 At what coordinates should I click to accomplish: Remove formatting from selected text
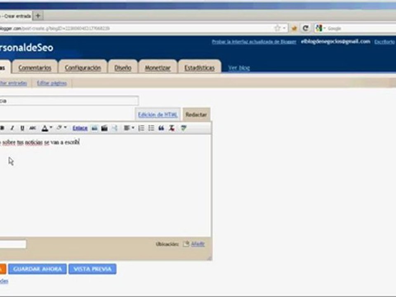tap(172, 128)
